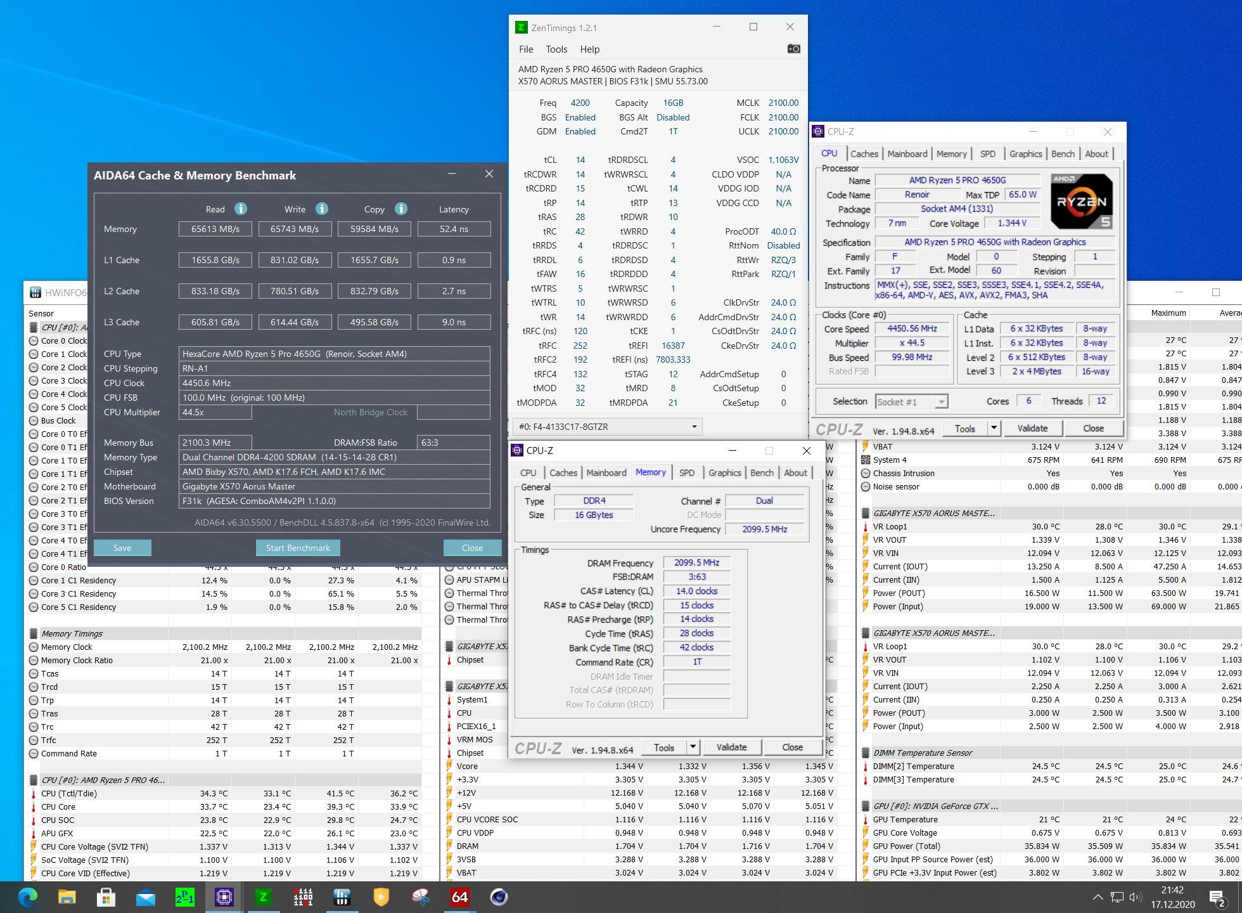Open the HWiNFO bars taskbar icon
The height and width of the screenshot is (913, 1242).
coord(342,897)
